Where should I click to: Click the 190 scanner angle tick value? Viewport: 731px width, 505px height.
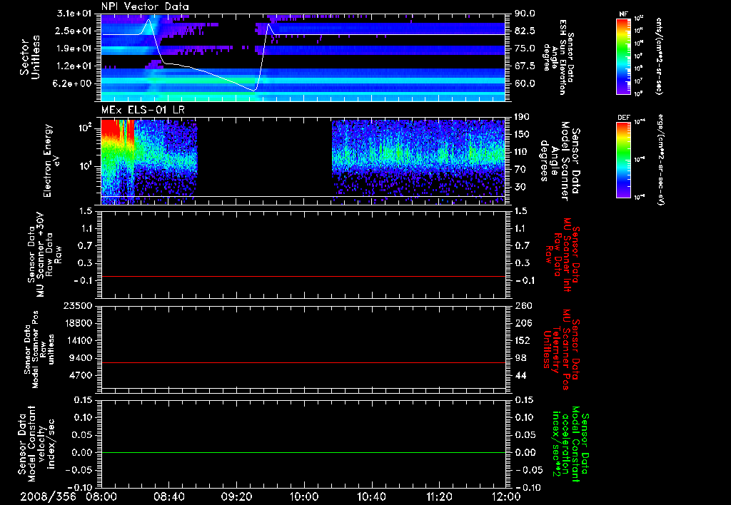point(522,117)
